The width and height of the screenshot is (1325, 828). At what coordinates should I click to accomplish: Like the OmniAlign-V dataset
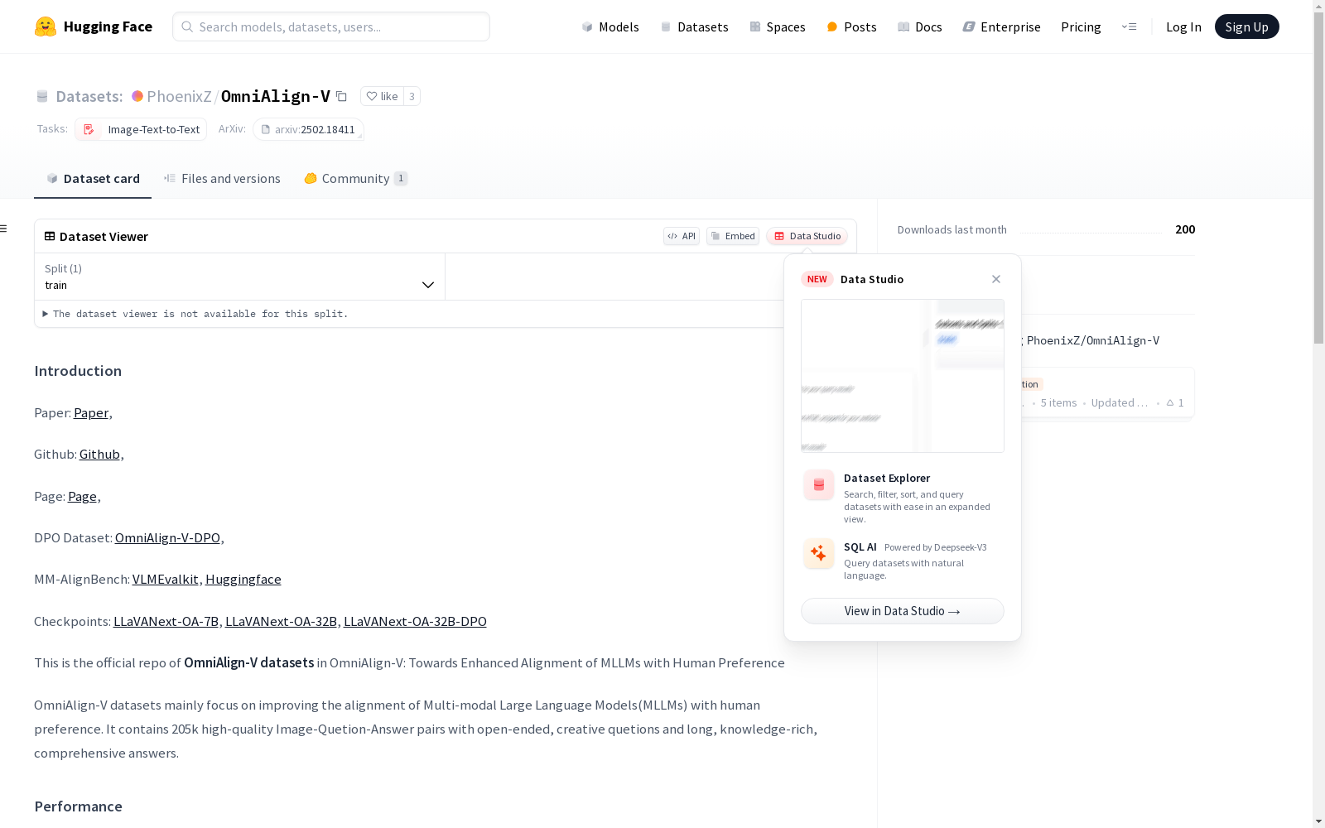click(x=382, y=96)
